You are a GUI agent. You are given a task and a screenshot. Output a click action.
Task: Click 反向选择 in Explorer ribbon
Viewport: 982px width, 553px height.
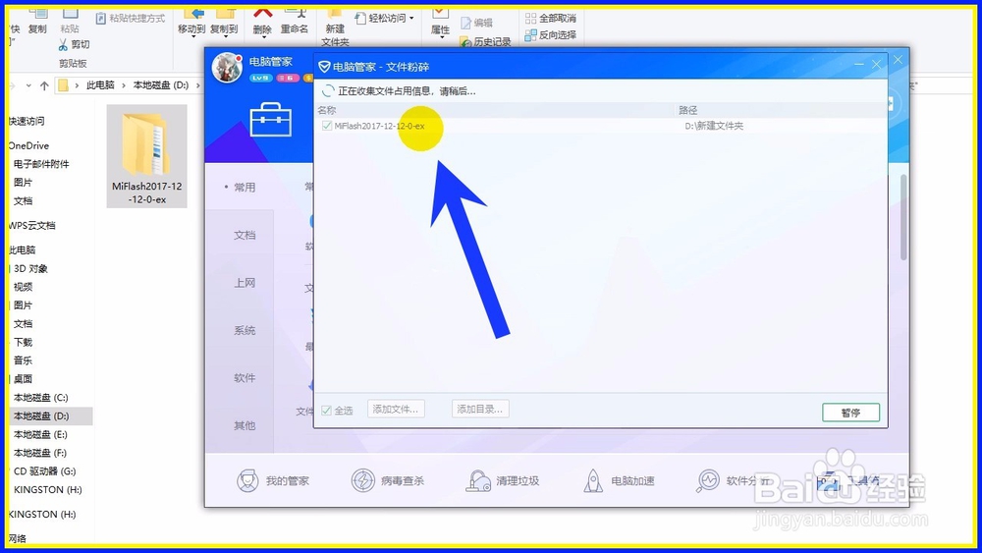click(551, 35)
